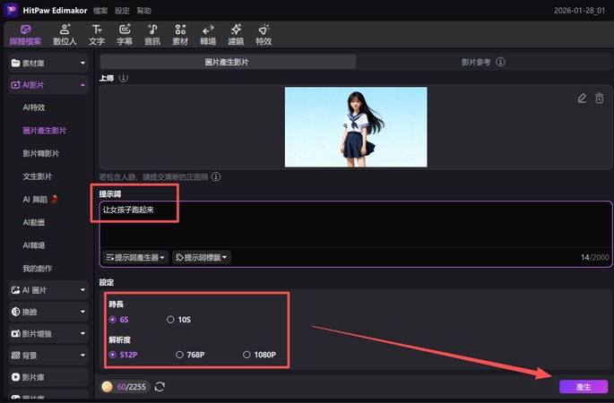614x403 pixels.
Task: Click the 轉場 transitions toolbar icon
Action: (x=208, y=34)
